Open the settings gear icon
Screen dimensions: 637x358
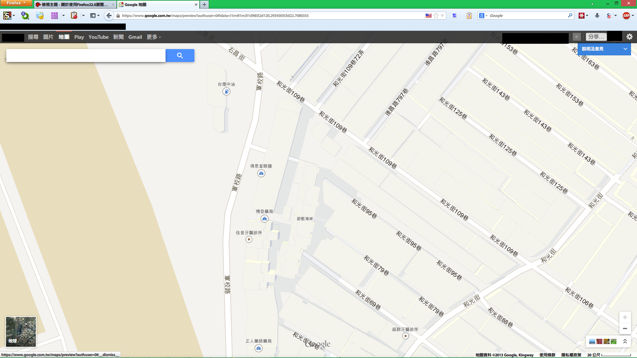pos(629,37)
